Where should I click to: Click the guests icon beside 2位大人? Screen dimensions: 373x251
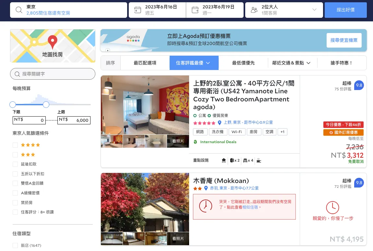click(254, 10)
